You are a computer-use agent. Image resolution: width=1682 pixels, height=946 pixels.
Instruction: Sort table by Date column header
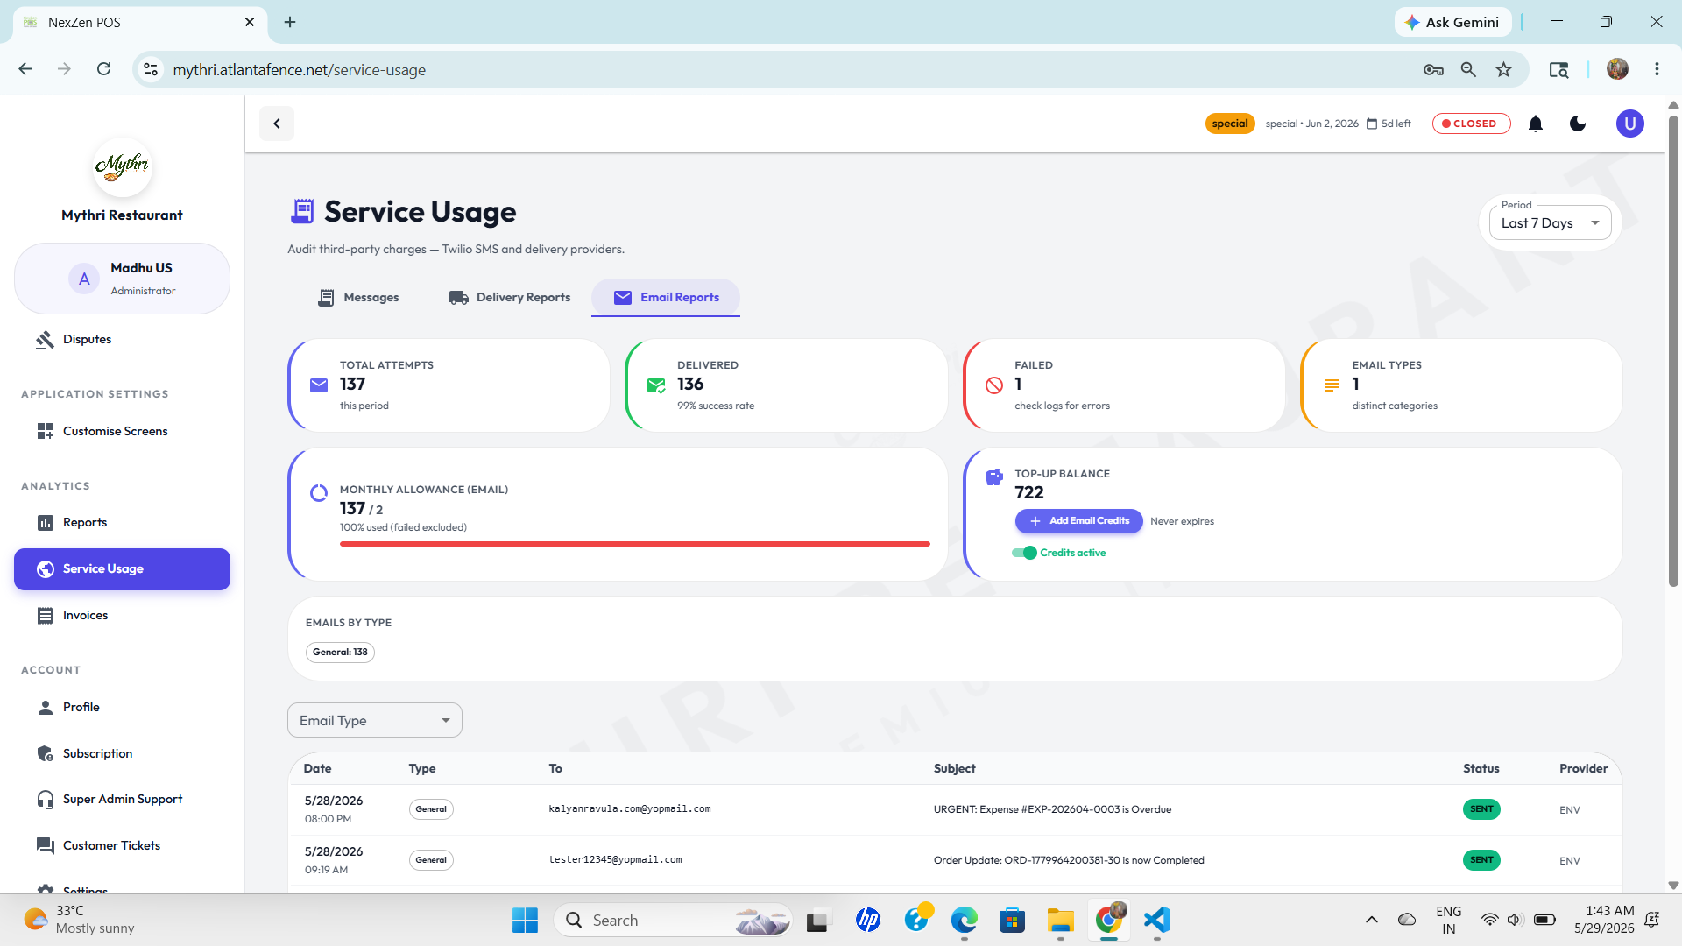pos(317,768)
